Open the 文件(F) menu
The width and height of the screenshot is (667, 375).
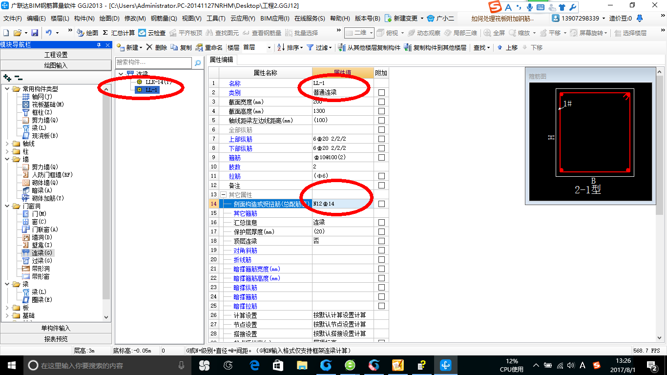click(12, 18)
